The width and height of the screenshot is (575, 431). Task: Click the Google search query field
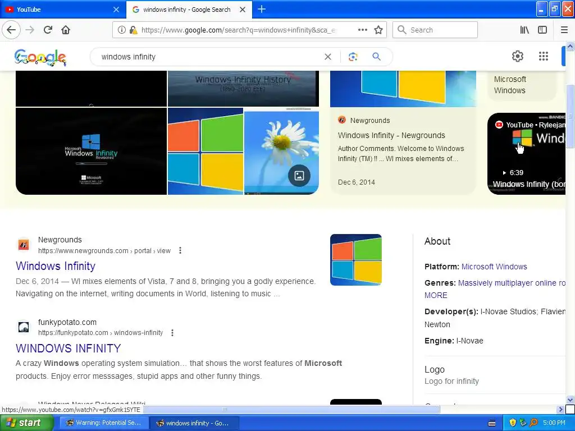209,57
